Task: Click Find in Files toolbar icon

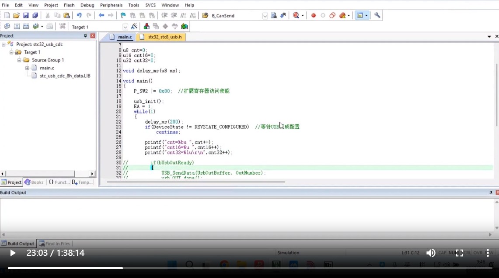Action: click(x=205, y=15)
